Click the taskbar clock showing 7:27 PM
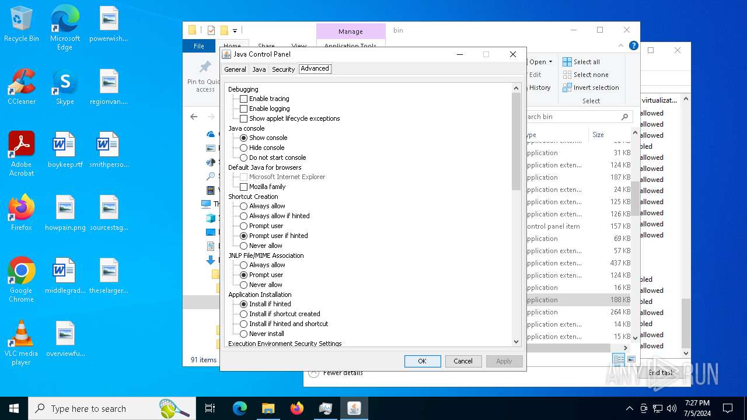Screen dimensions: 747x420 click(x=697, y=408)
